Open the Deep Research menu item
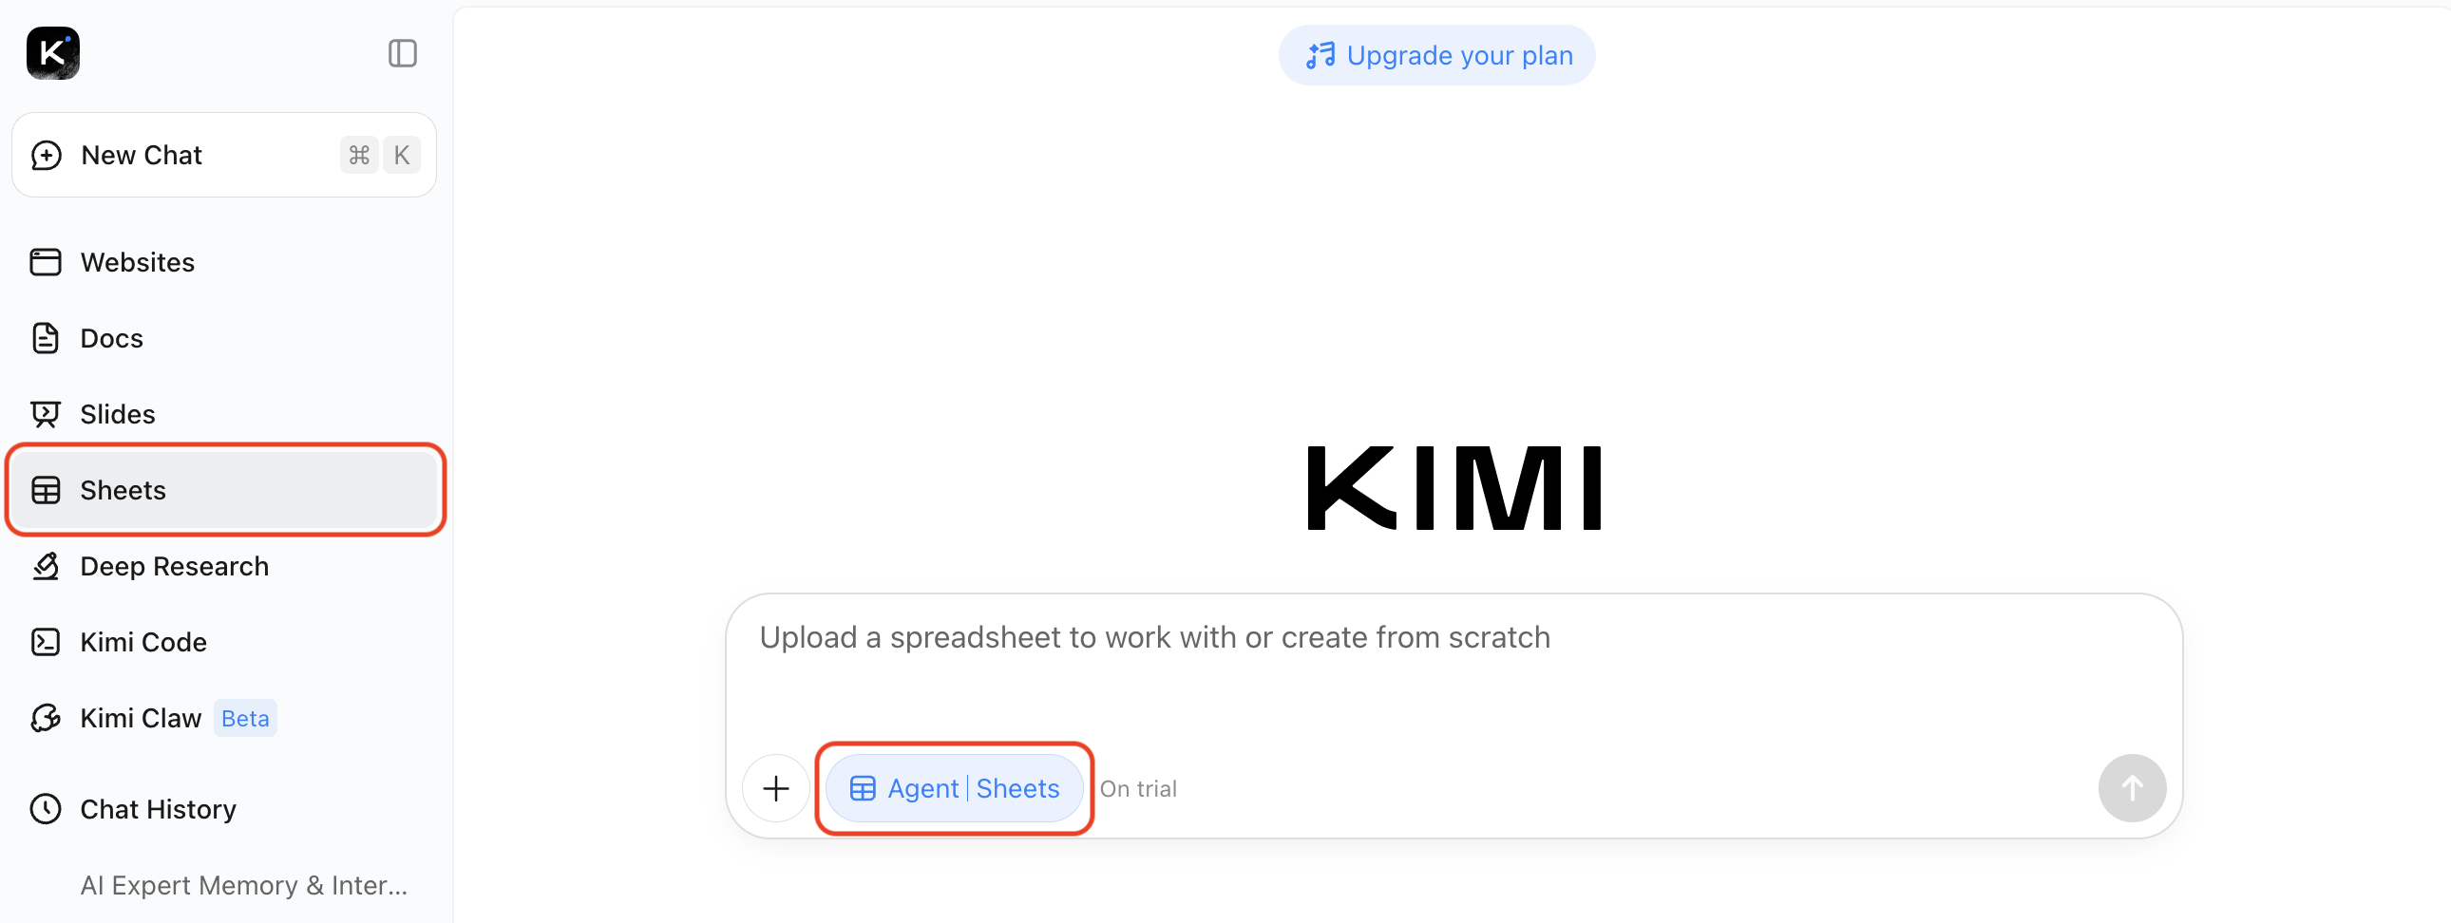Viewport: 2451px width, 923px height. 173,565
